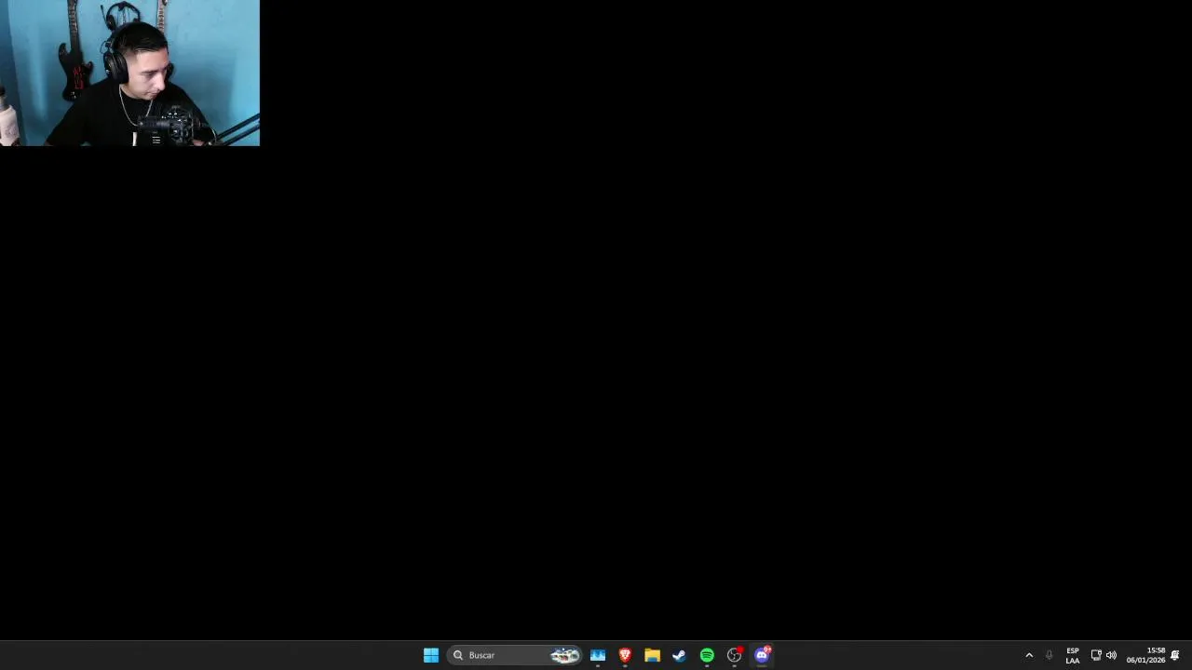Open File Explorer folder icon
Image resolution: width=1192 pixels, height=670 pixels.
click(x=652, y=655)
